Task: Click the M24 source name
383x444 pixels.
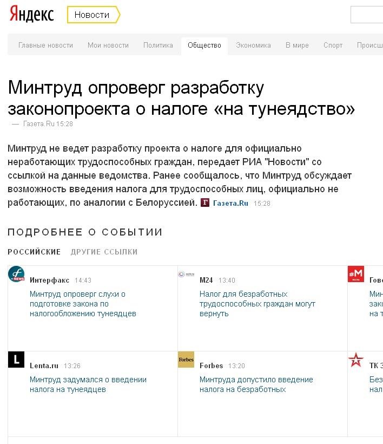Action: 206,280
